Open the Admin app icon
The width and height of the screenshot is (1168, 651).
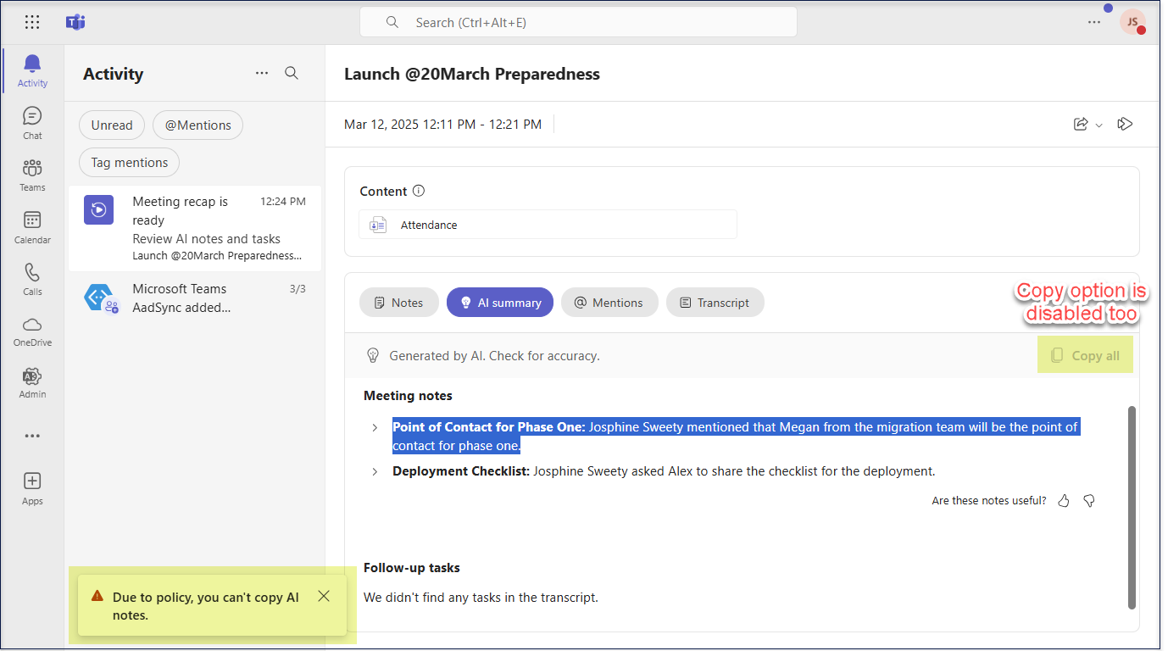click(x=32, y=382)
